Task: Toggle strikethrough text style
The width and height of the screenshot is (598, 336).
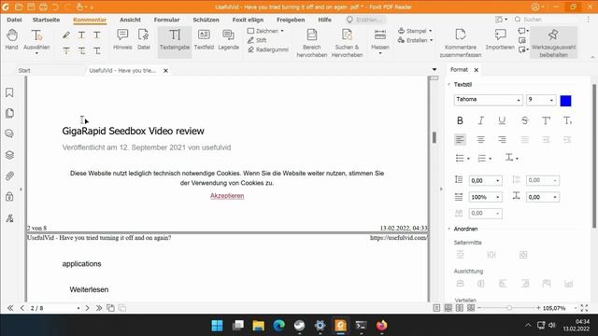Action: pos(525,120)
